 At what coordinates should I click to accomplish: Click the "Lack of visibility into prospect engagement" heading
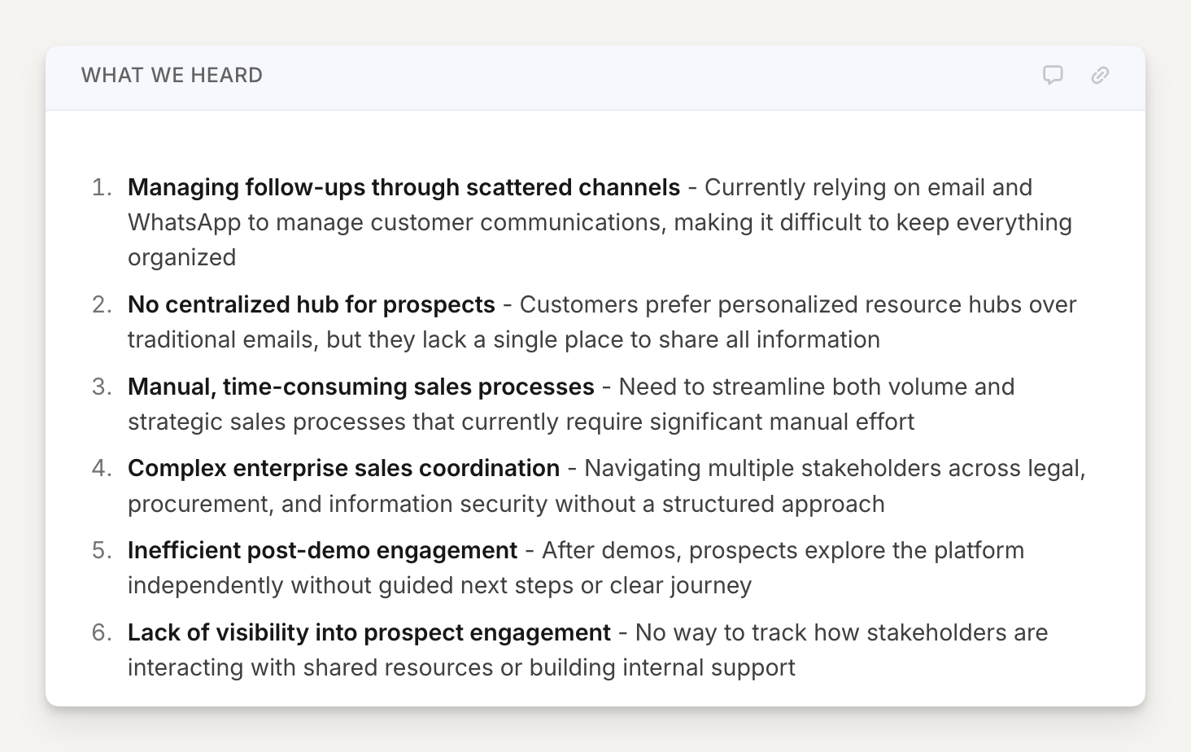click(369, 633)
